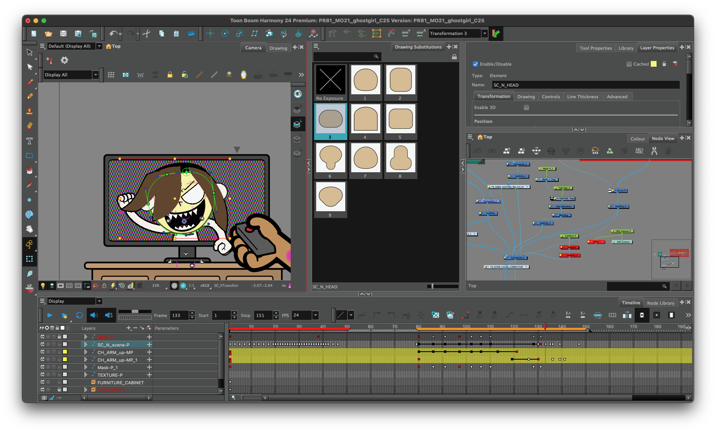Switch to the Colour tab
Screen dimensions: 716x432
(x=638, y=139)
